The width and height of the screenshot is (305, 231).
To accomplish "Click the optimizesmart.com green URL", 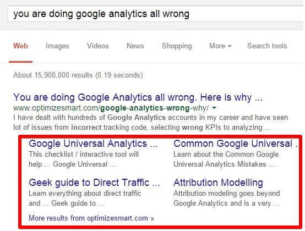I will (x=111, y=108).
